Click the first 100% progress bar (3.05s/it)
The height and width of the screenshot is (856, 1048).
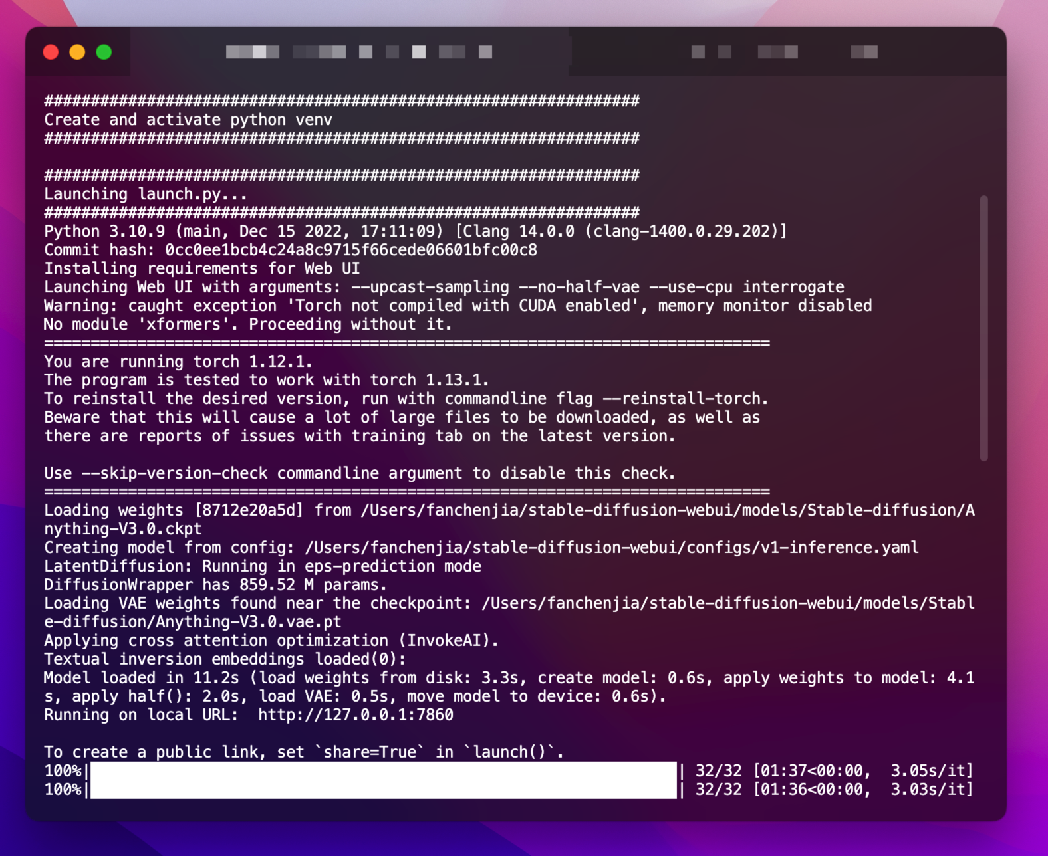click(x=384, y=771)
